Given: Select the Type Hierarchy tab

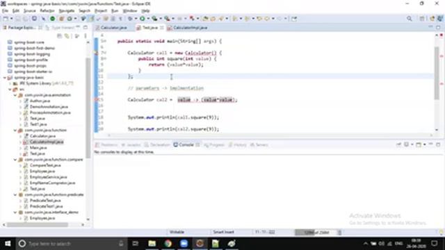Looking at the screenshot, I should 60,28.
